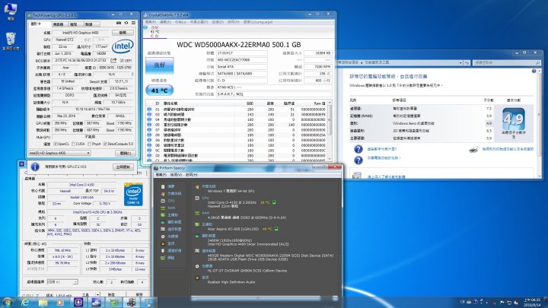Click the SMART attribute list scrollbar
This screenshot has width=548, height=308.
coord(330,131)
